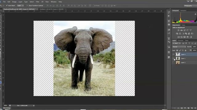197x110 pixels.
Task: Enable Show Transform Controls checkbox
Action: click(x=27, y=5)
